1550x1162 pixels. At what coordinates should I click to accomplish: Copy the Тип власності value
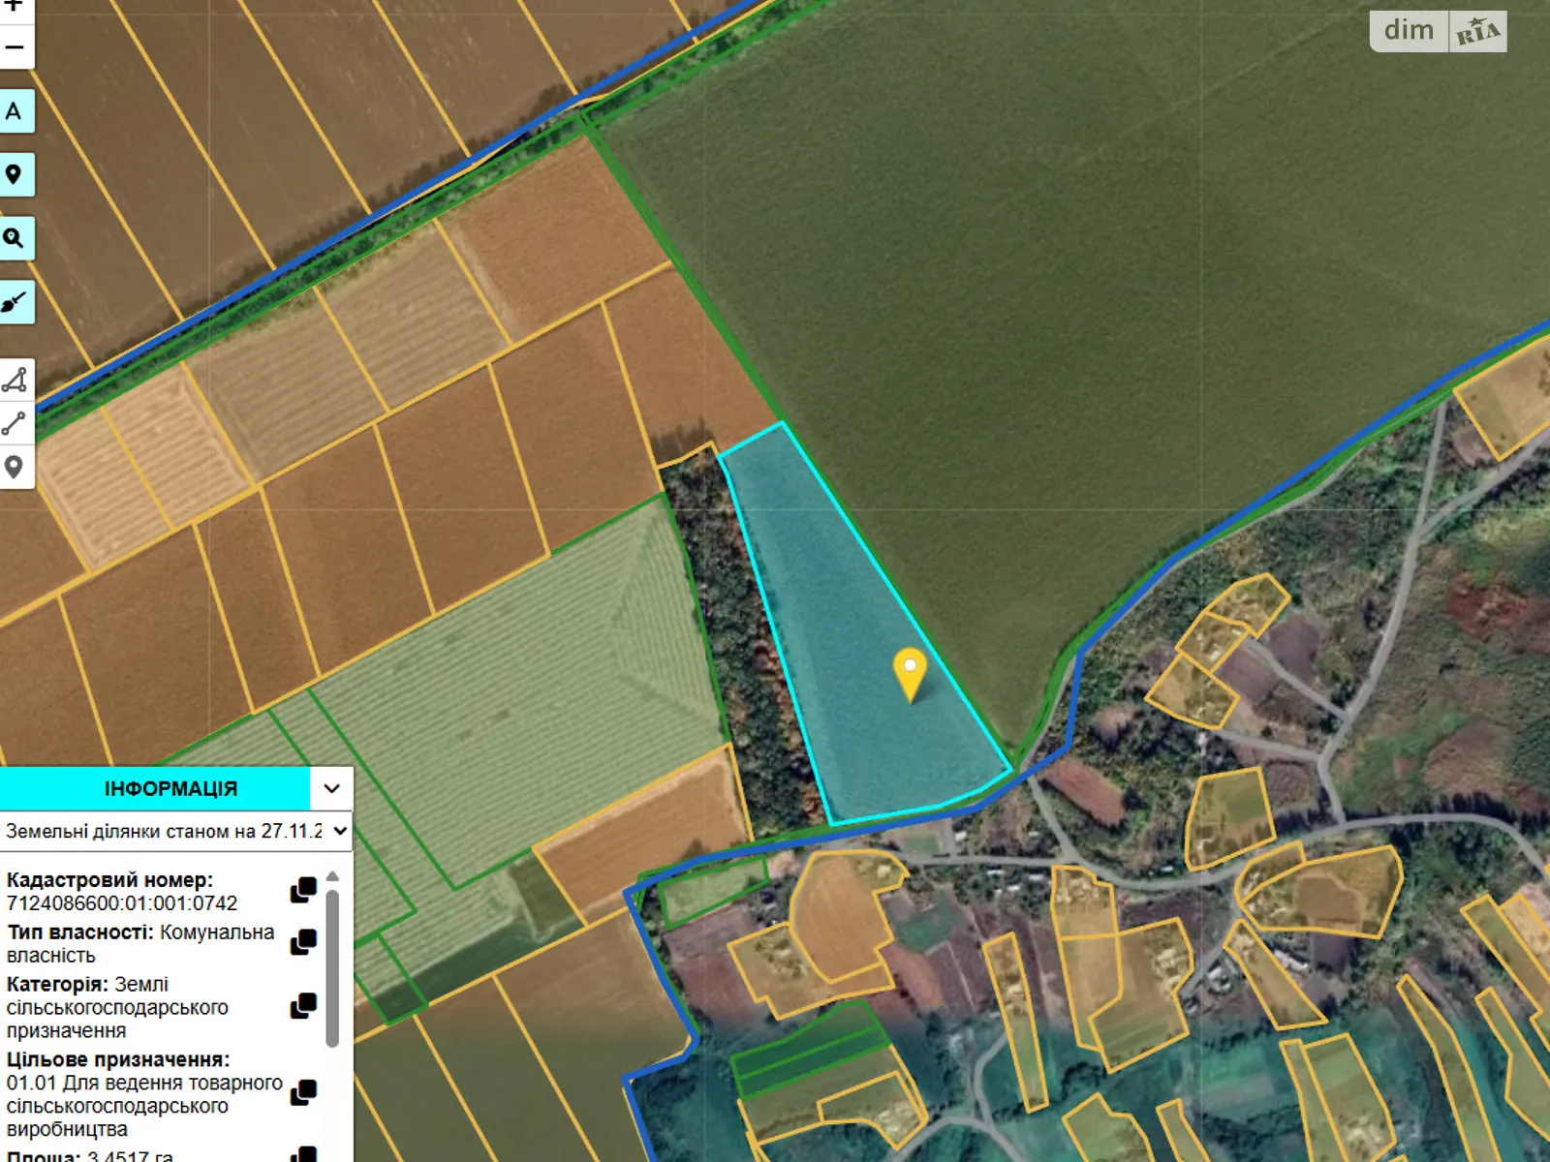303,942
